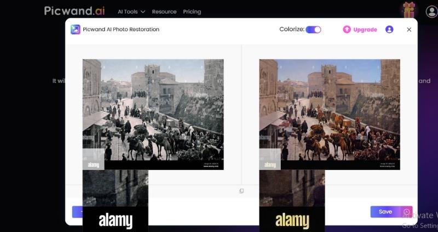The width and height of the screenshot is (438, 232).
Task: Save the restored photo
Action: coord(385,212)
